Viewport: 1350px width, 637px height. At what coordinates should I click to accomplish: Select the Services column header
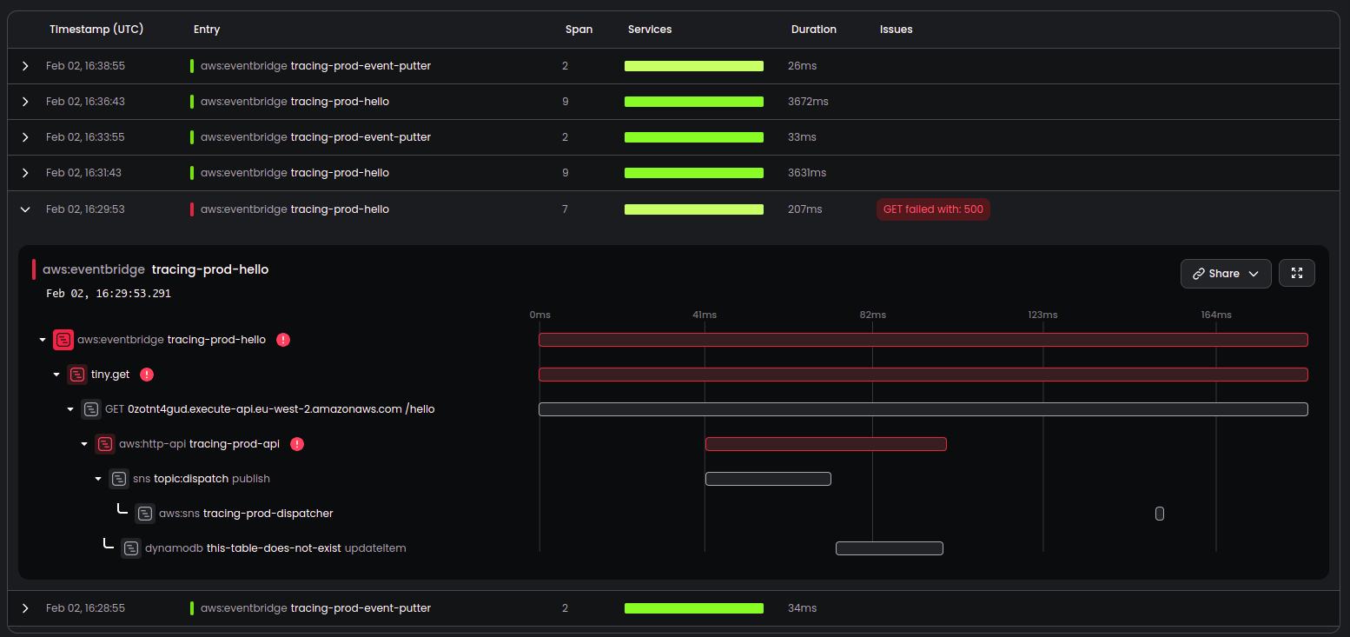[650, 30]
